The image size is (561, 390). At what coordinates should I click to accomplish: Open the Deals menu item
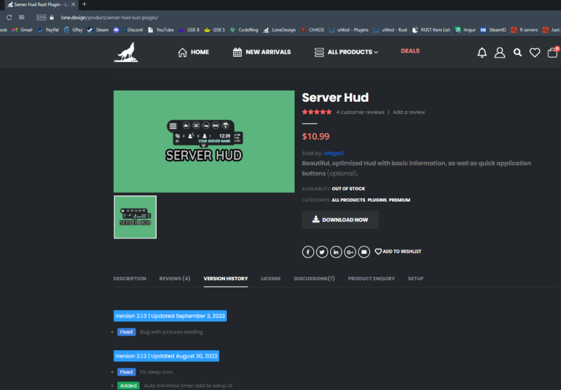[x=410, y=51]
